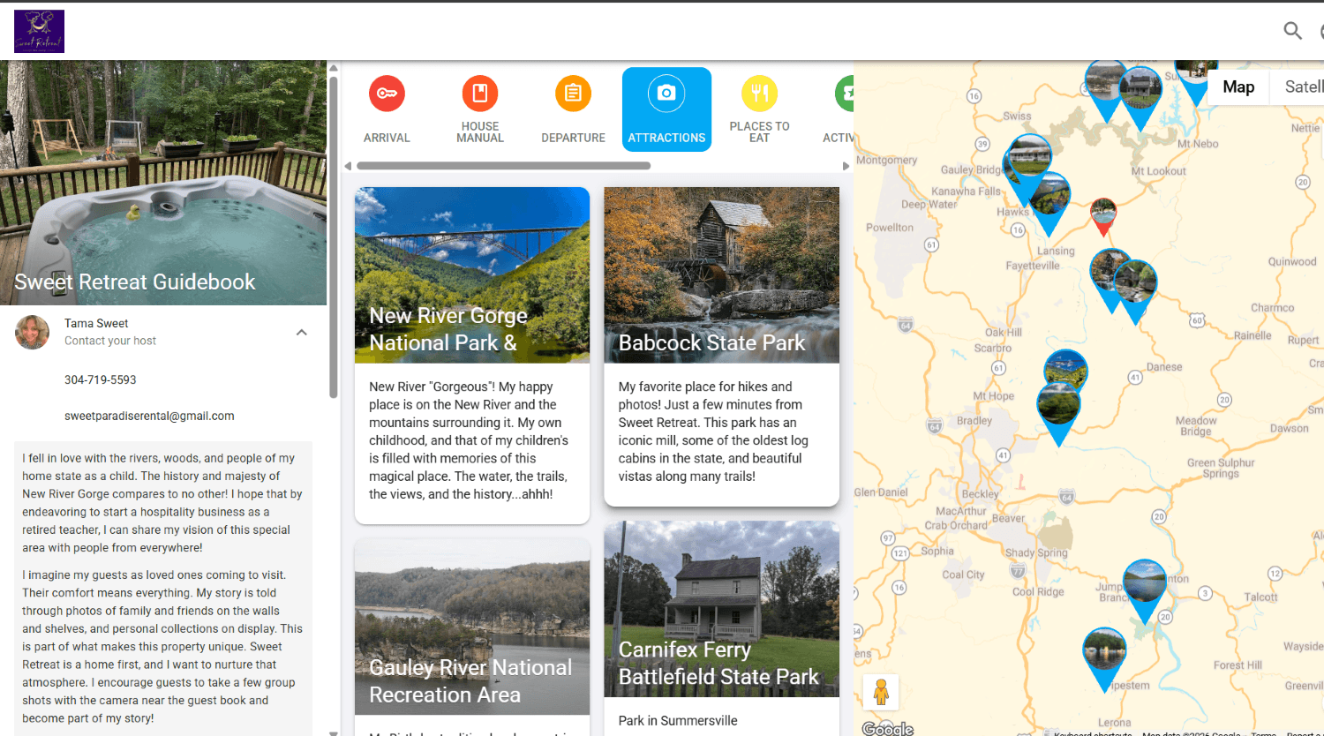Click the 'Park in Summersville' text
The height and width of the screenshot is (736, 1324).
coord(678,720)
